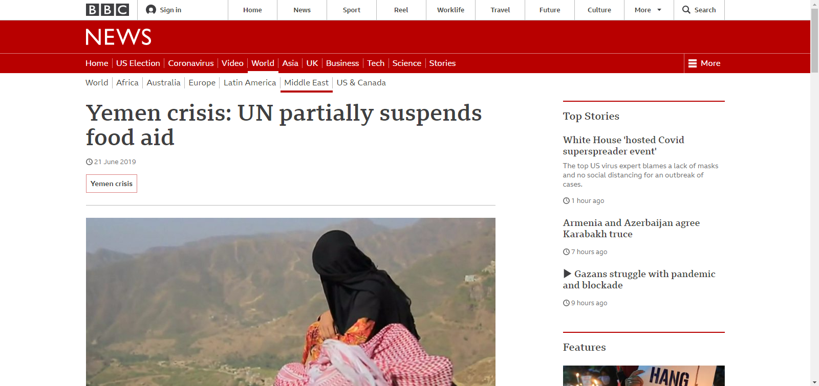Click the play icon beside Gazans story

click(567, 274)
